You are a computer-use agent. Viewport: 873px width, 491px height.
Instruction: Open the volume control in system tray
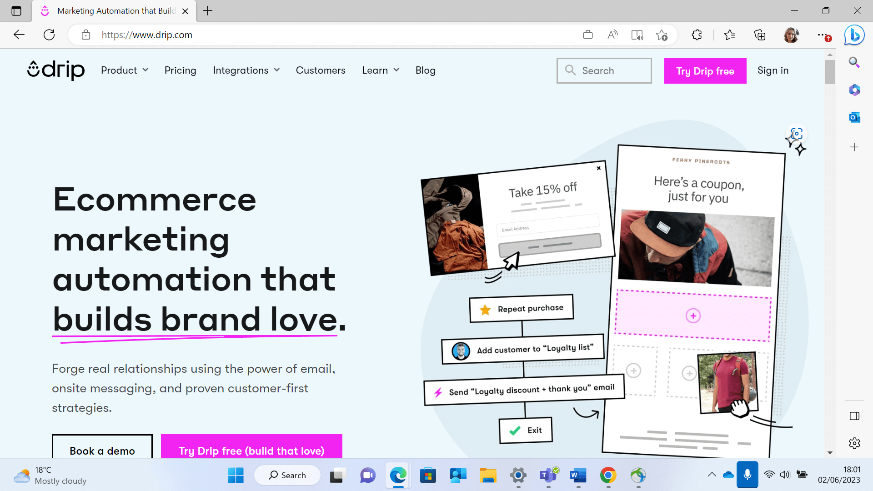pyautogui.click(x=785, y=475)
